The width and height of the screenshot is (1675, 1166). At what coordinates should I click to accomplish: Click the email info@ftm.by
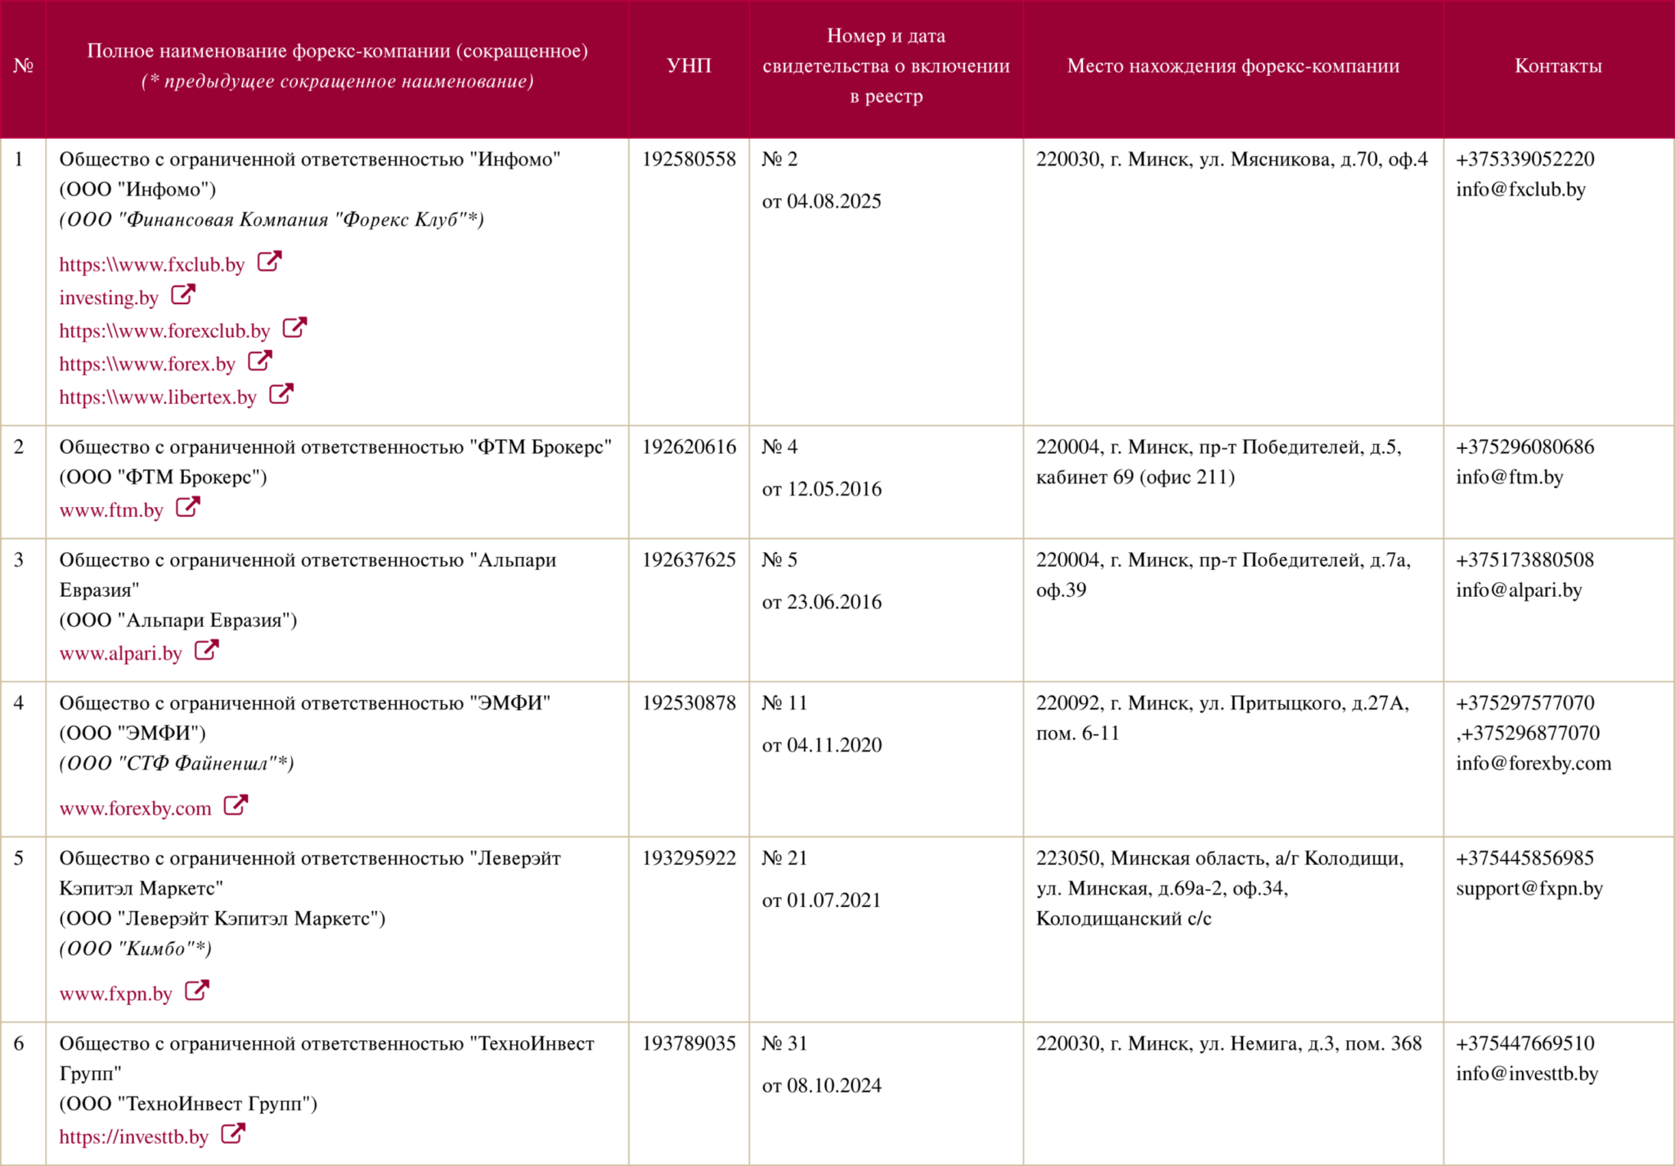(x=1509, y=478)
